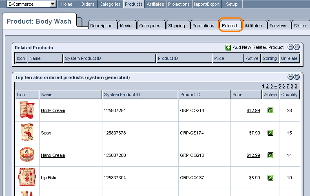Open the Import/Export menu
This screenshot has height=196, width=310.
pyautogui.click(x=207, y=4)
